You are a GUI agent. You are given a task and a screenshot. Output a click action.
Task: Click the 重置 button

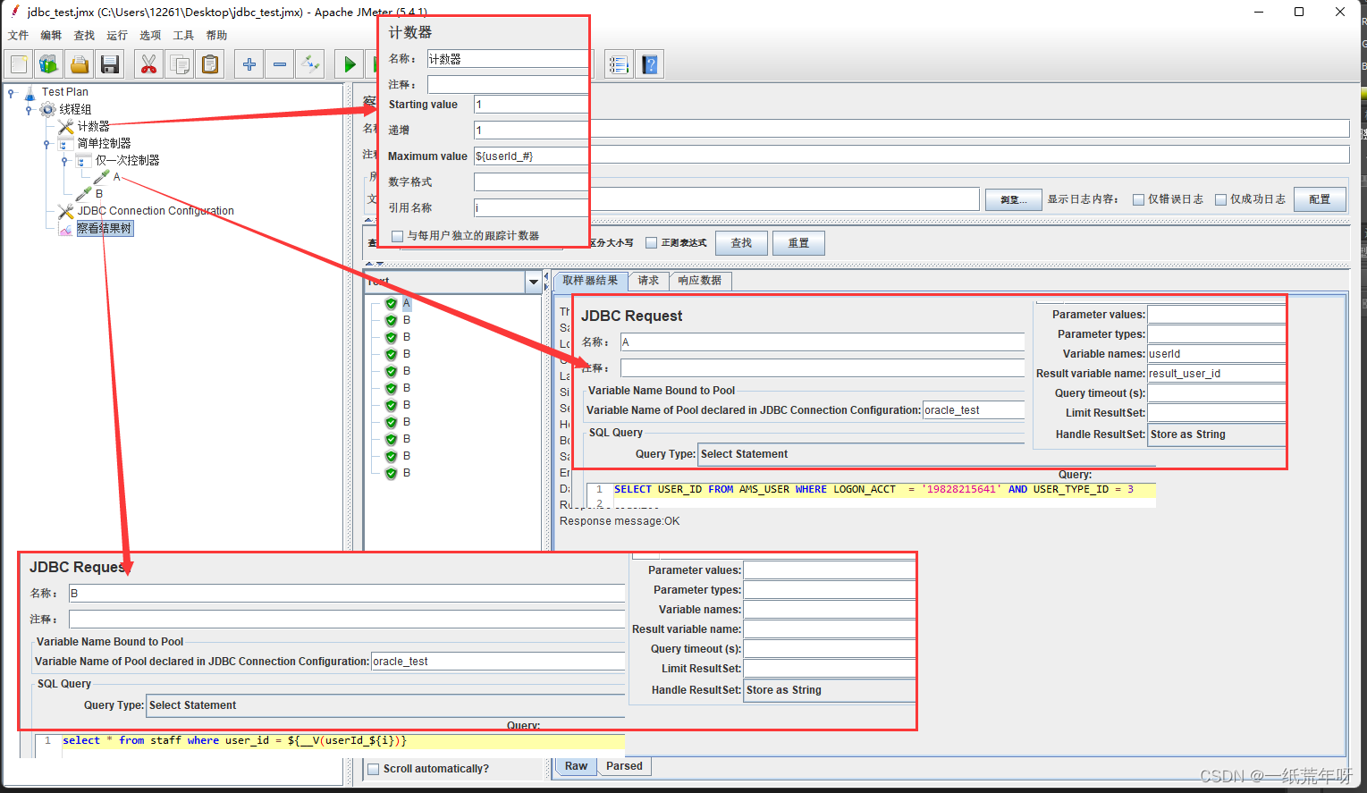click(798, 243)
